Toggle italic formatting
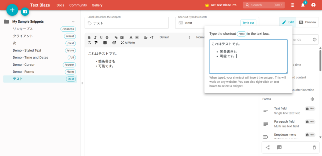322x156 pixels. tap(95, 37)
